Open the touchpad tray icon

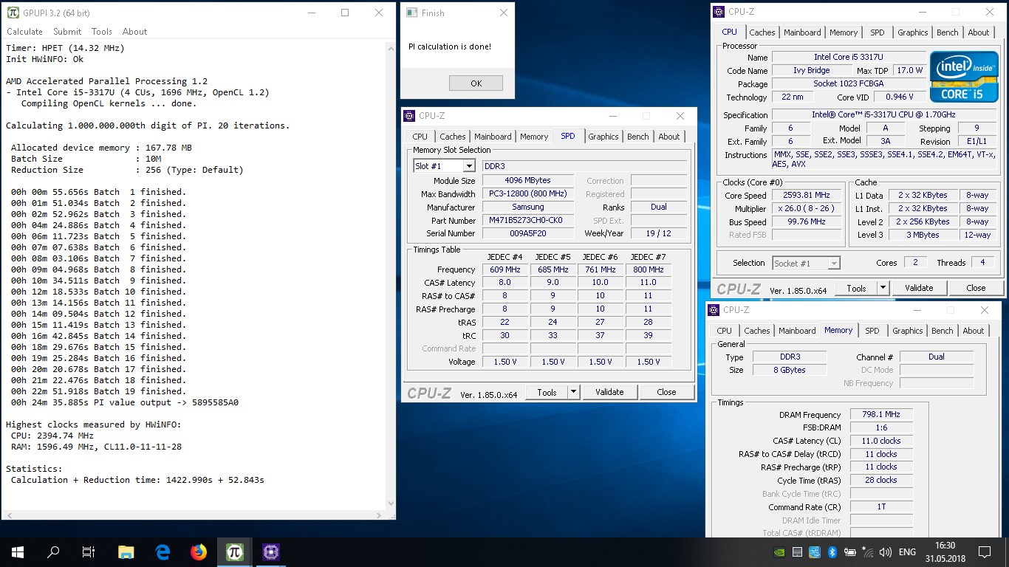coord(797,551)
